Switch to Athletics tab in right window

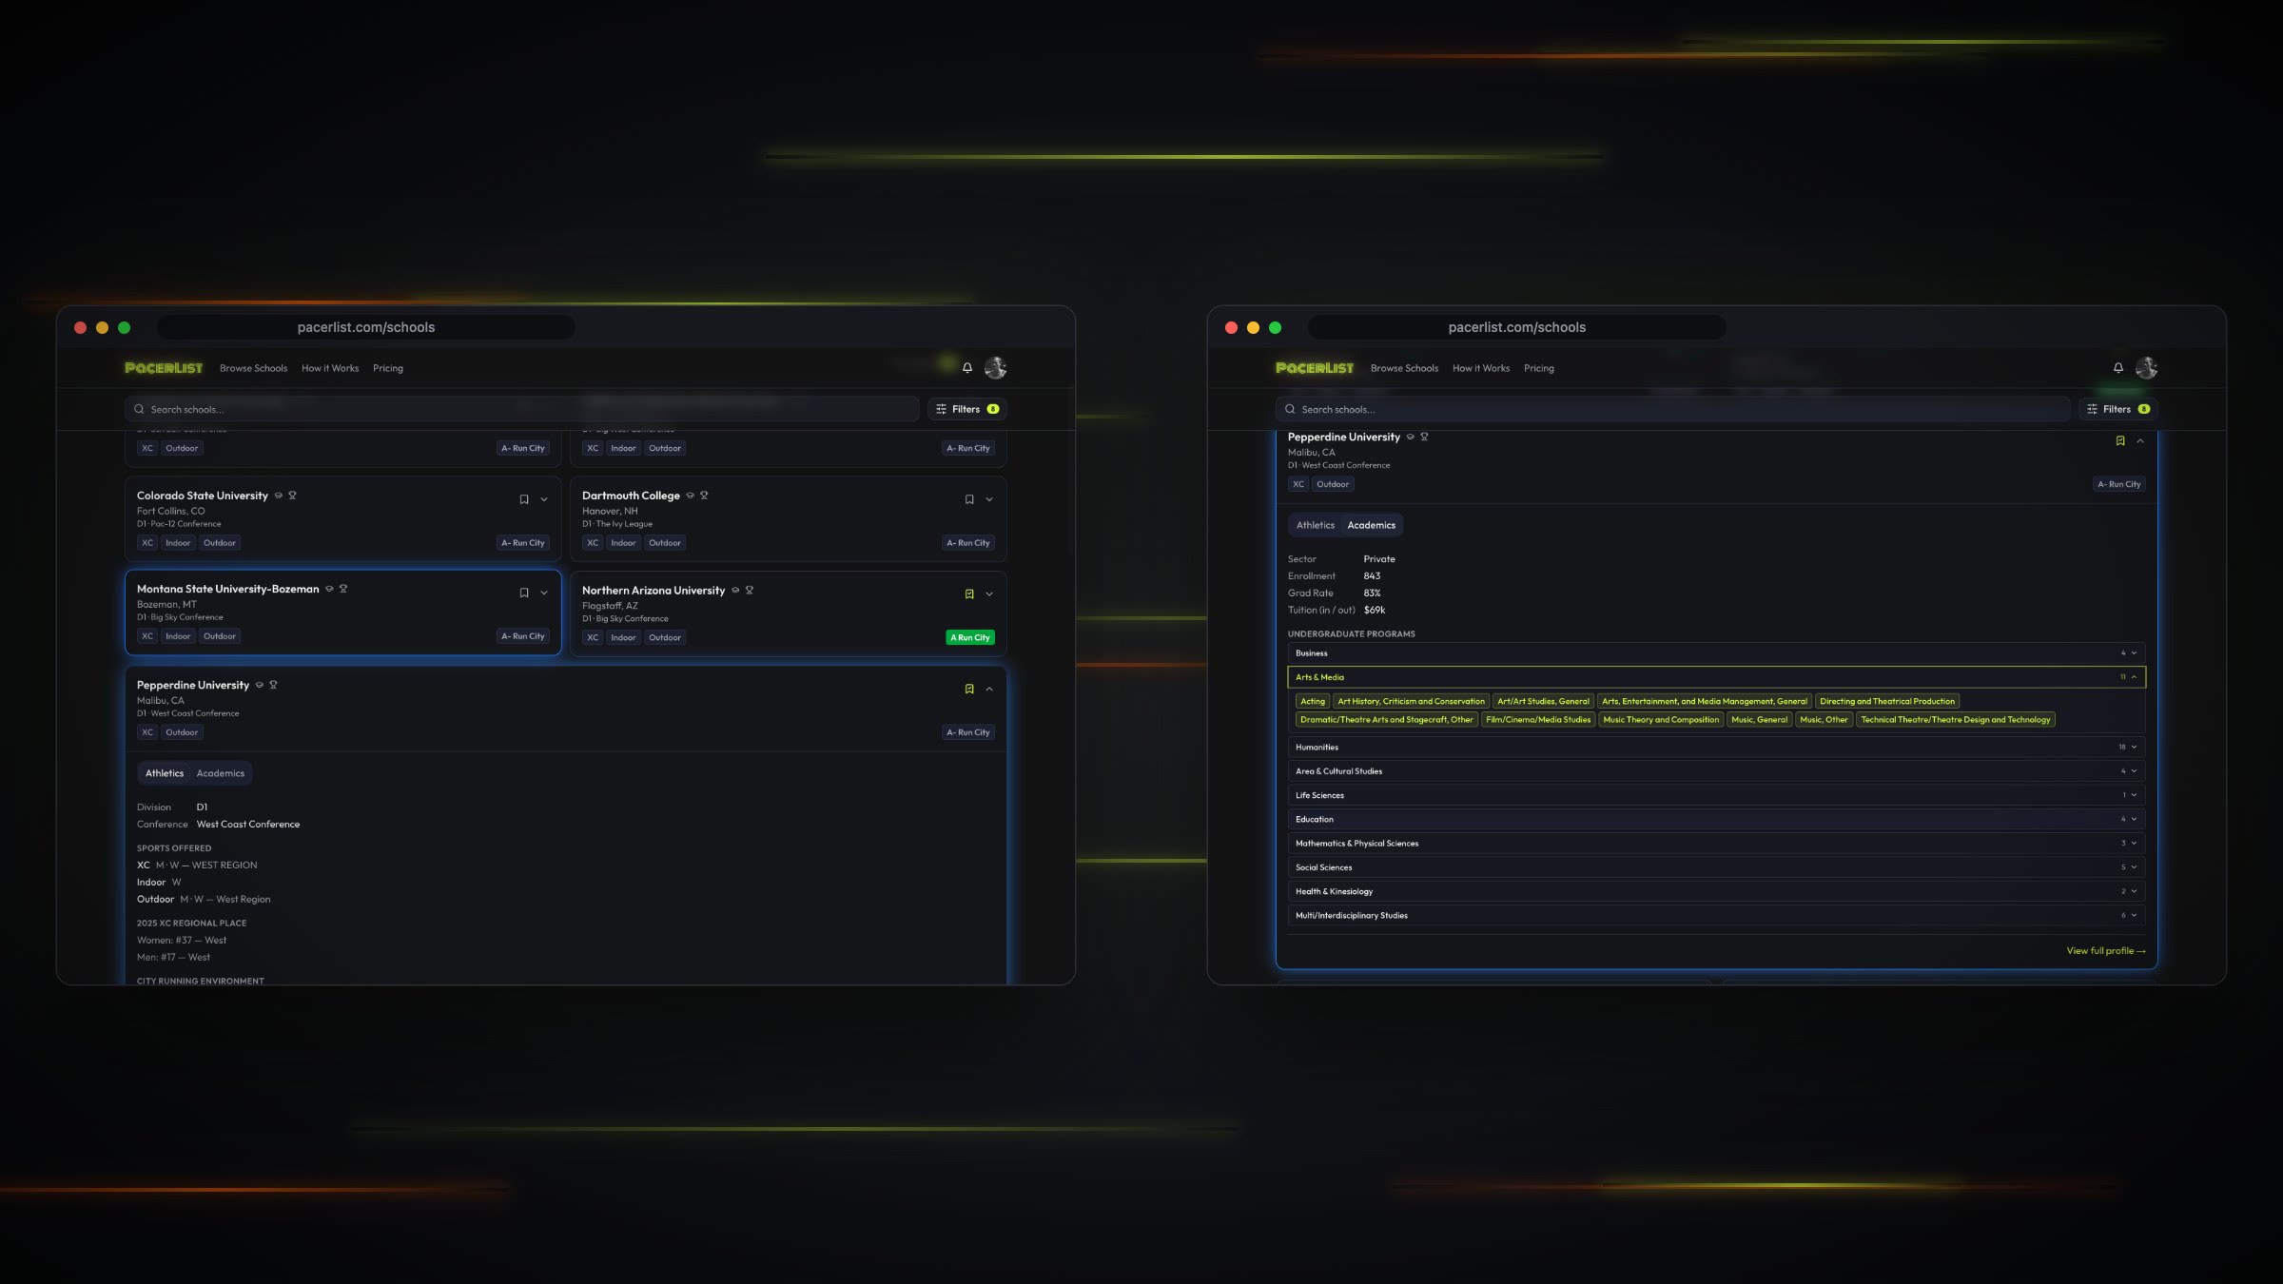pos(1316,525)
